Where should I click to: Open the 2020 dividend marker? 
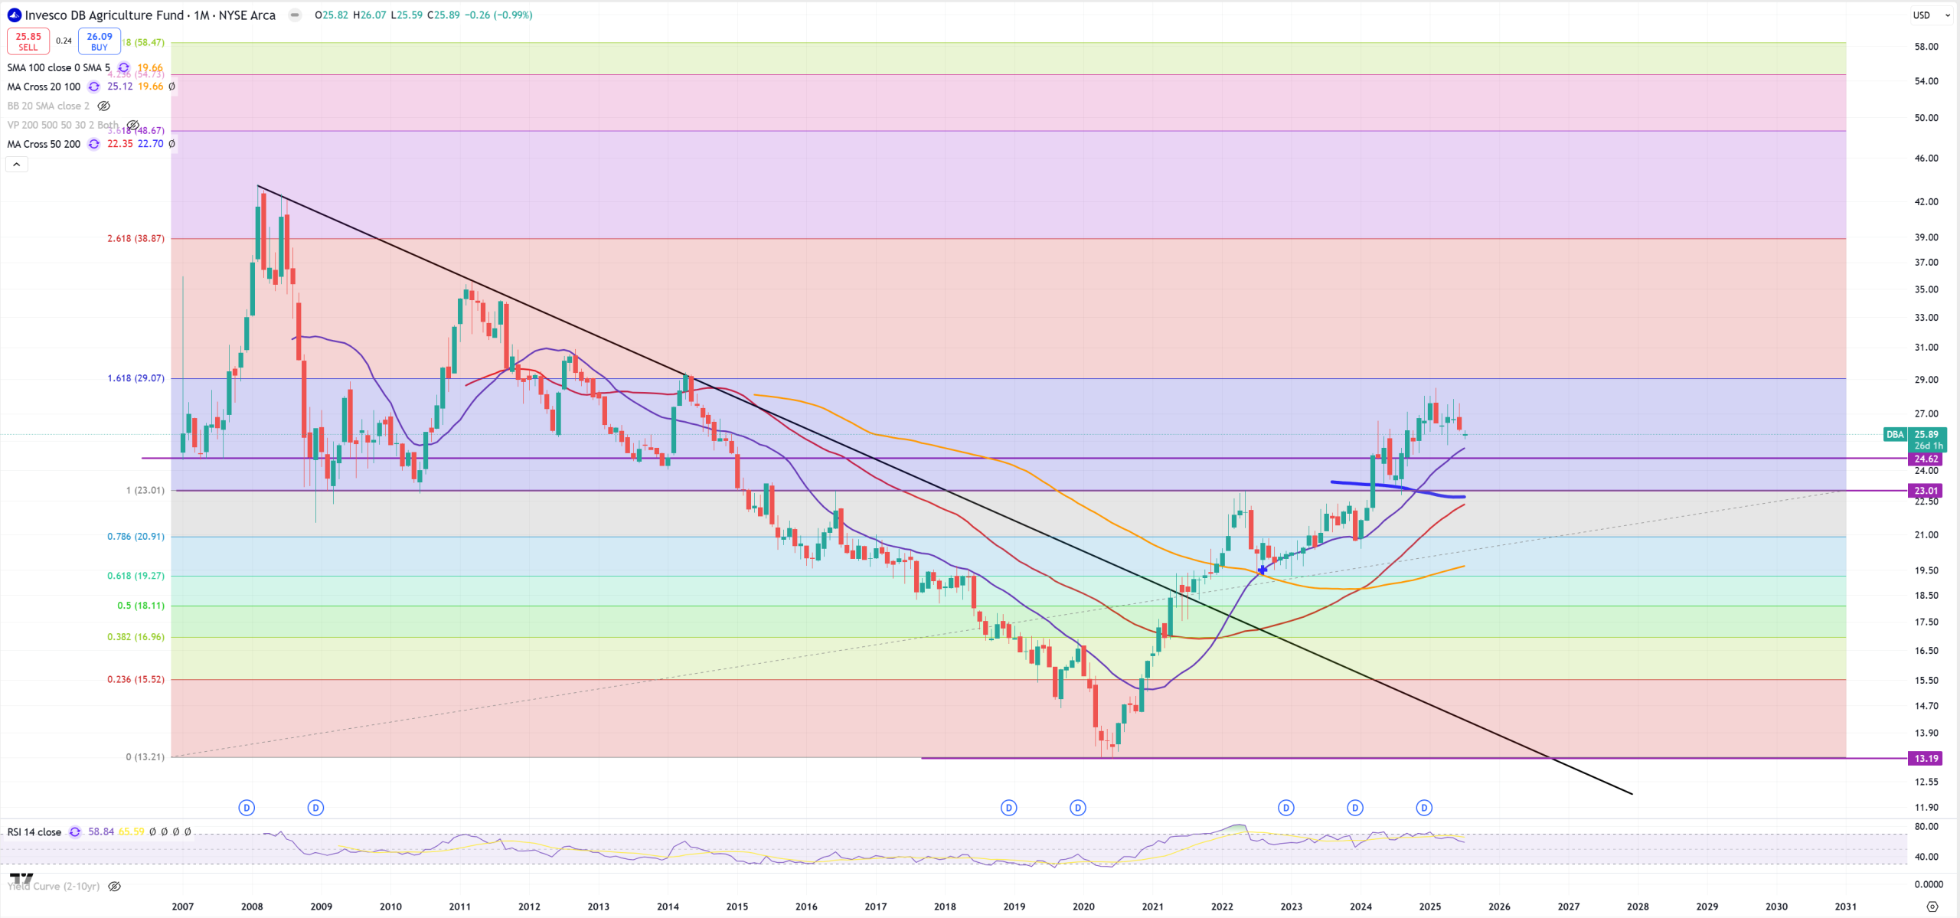tap(1078, 808)
